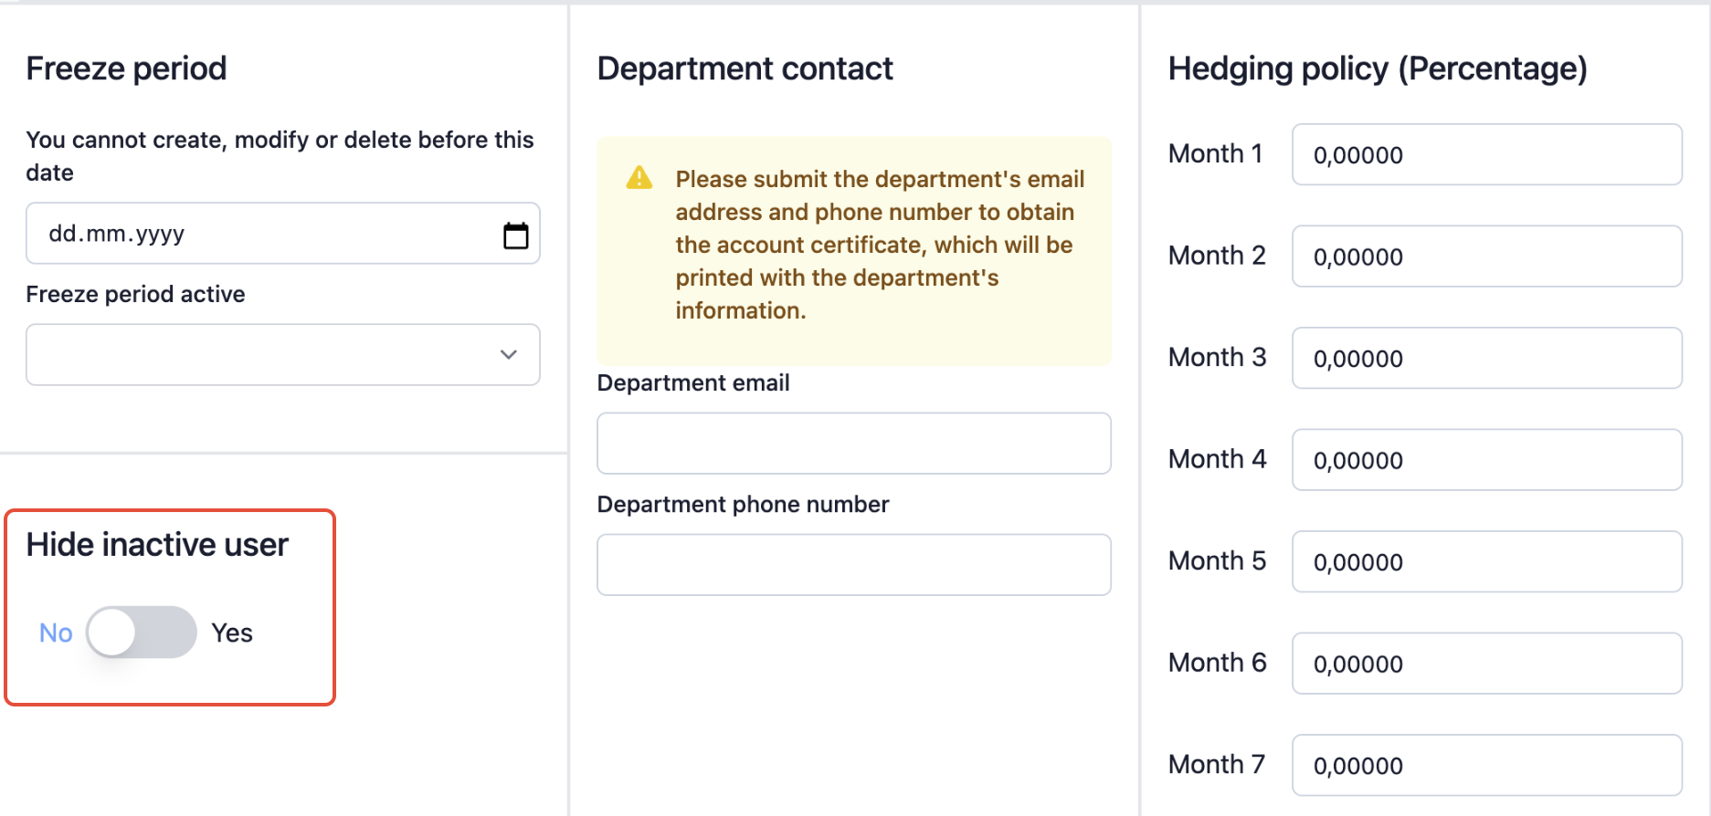Select the Month 2 hedging percentage field
1711x816 pixels.
[x=1487, y=256]
